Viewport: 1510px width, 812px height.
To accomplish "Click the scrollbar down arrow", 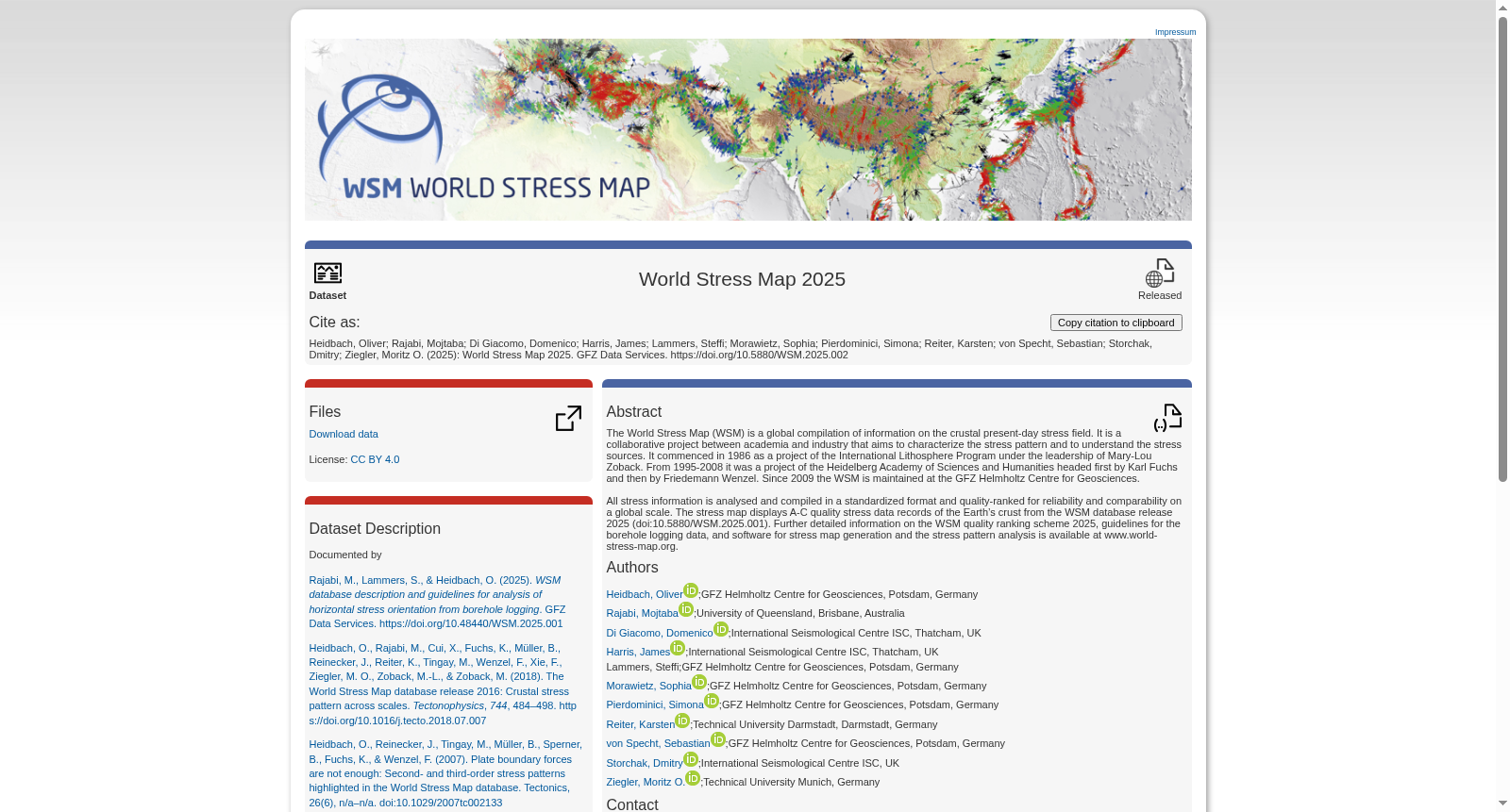I will click(1502, 804).
